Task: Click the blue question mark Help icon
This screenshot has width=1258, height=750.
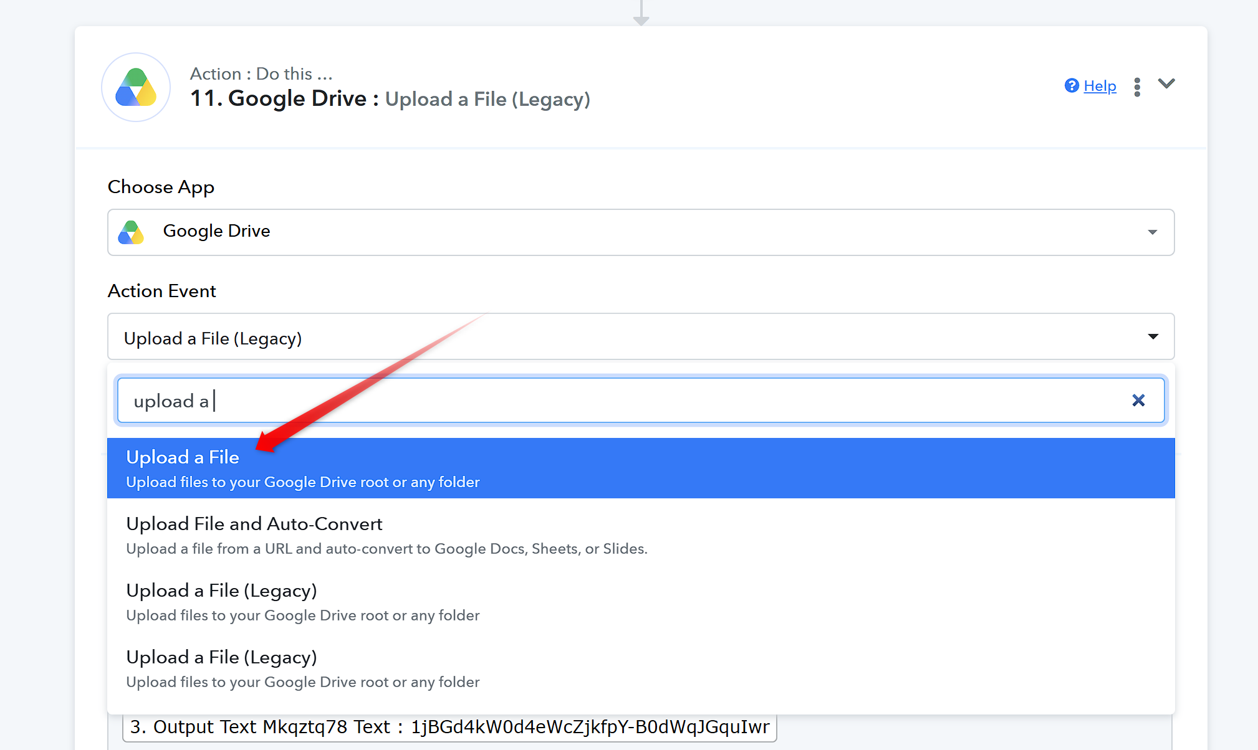Action: tap(1072, 86)
